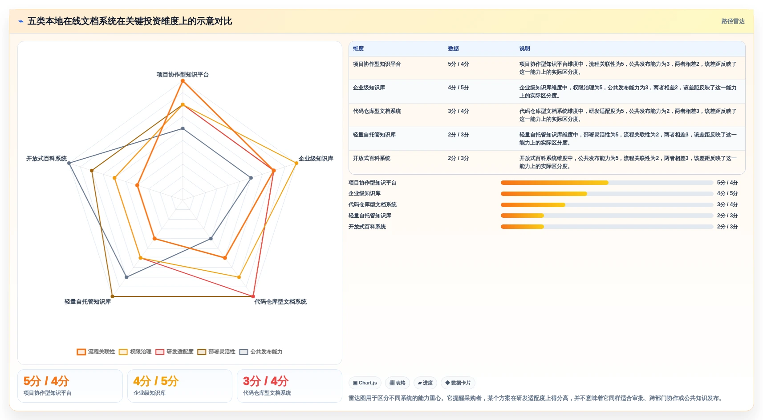Click the 说明 column header

click(x=524, y=49)
